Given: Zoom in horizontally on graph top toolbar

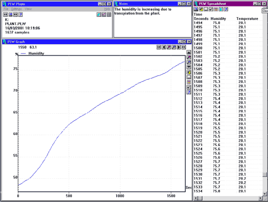Looking at the screenshot, I should (x=169, y=47).
